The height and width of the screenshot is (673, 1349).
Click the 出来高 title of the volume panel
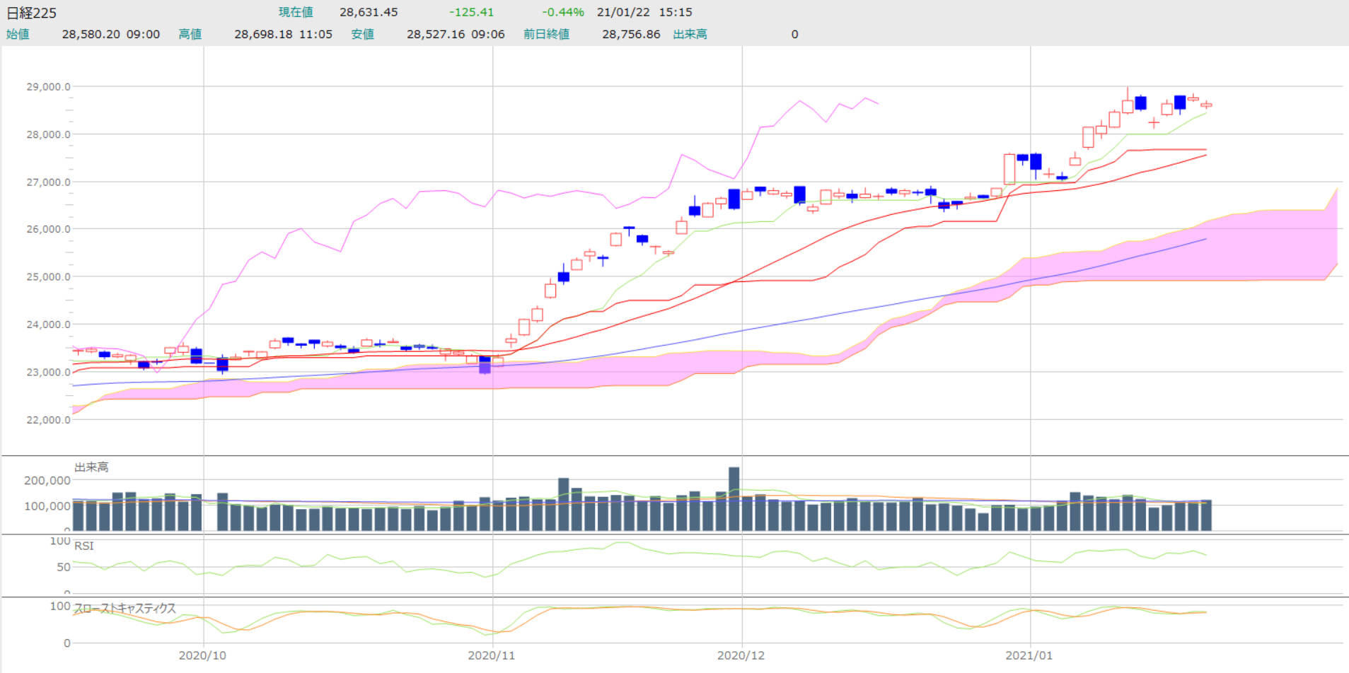(x=91, y=467)
